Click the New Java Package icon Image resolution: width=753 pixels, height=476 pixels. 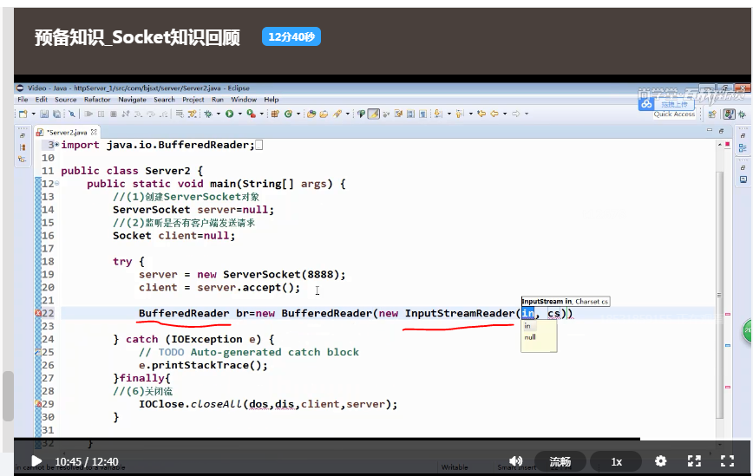pyautogui.click(x=275, y=114)
